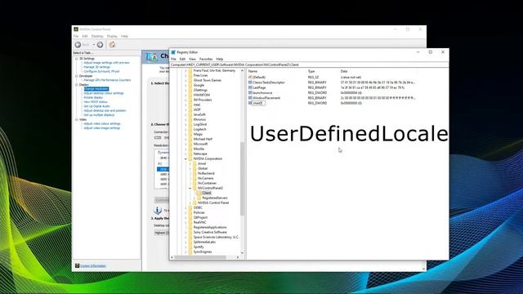
Task: Click the registry tree vertical scrollbar thumb
Action: click(x=242, y=178)
